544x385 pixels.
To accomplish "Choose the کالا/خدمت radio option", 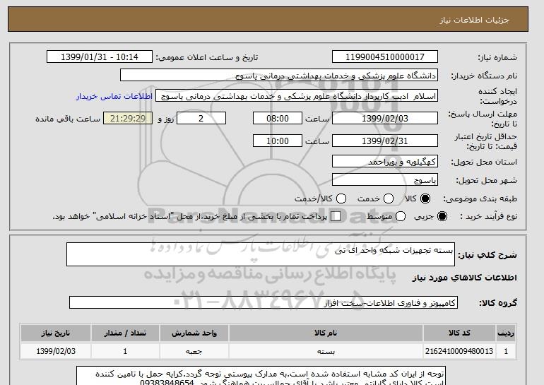I will click(341, 199).
